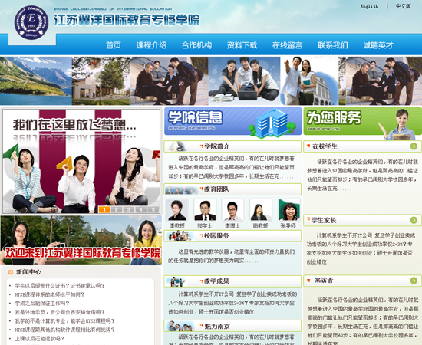
Task: Open news item 学完以后颁发什么证书
Action: click(x=60, y=285)
